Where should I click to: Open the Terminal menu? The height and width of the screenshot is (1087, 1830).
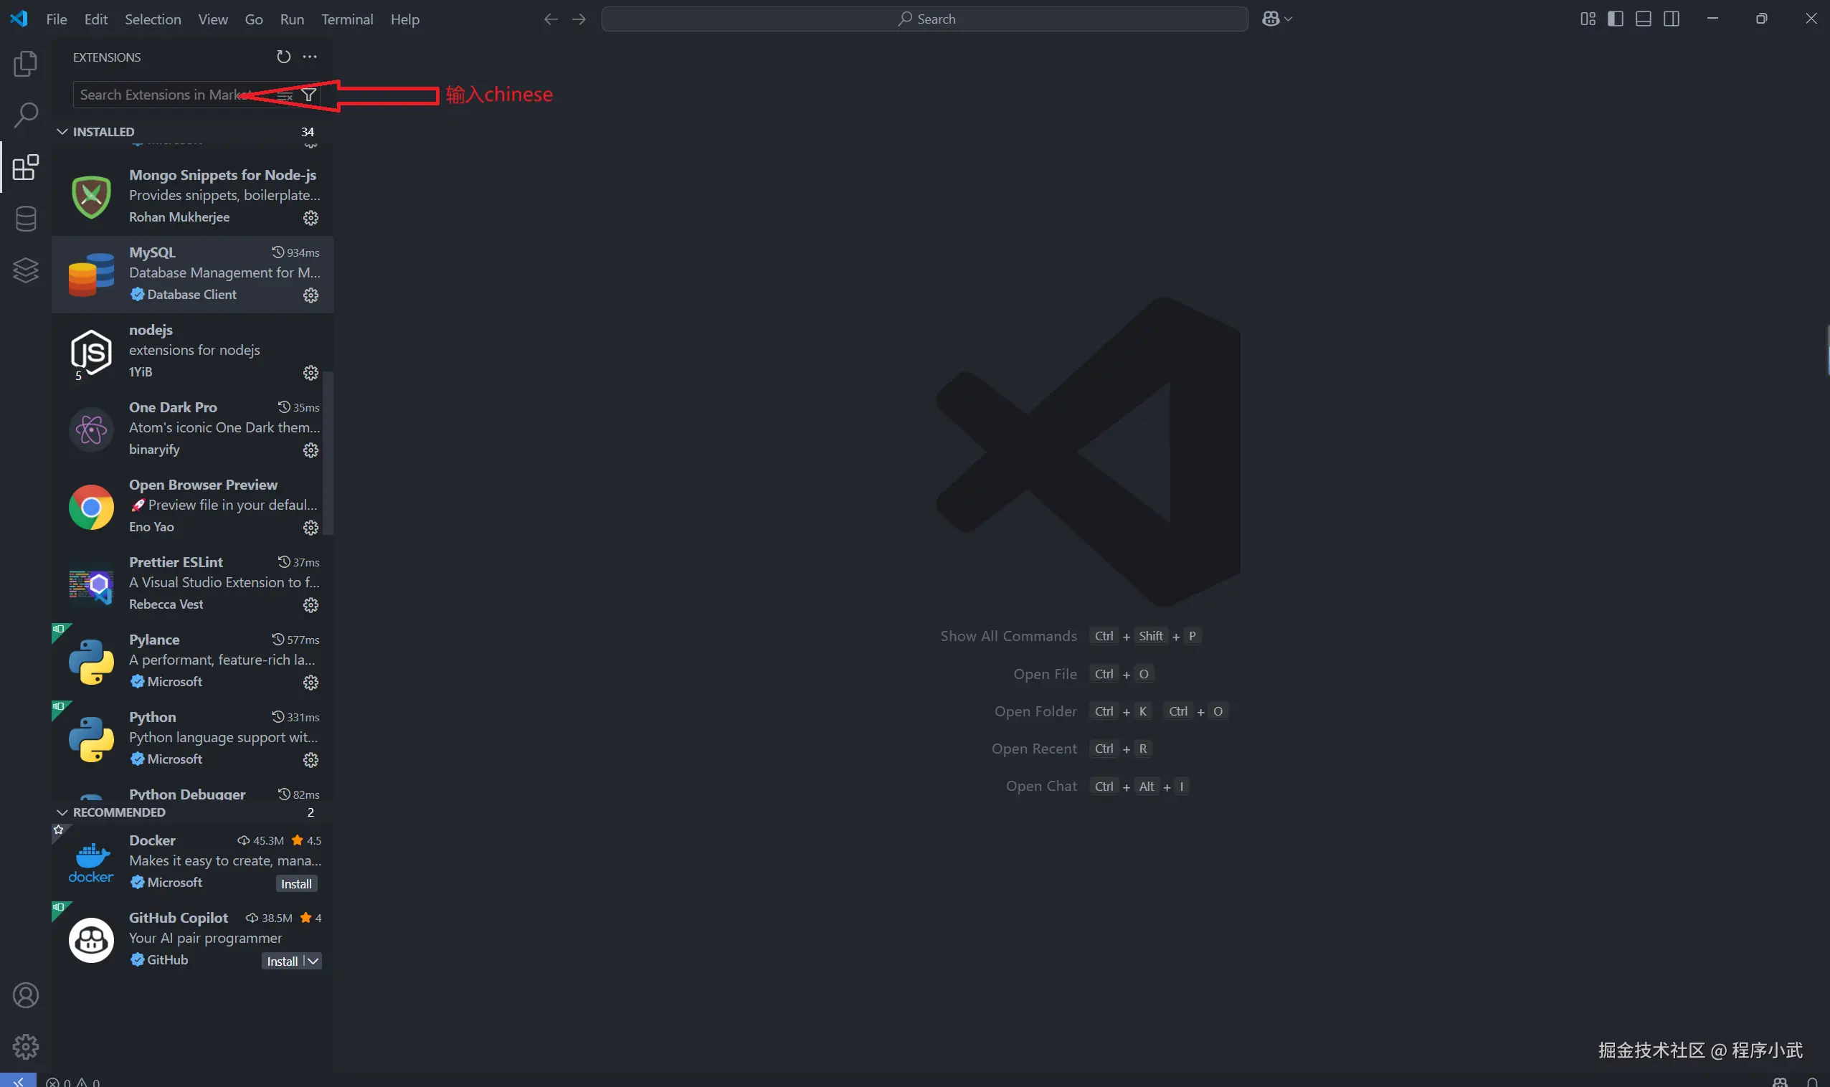coord(346,19)
